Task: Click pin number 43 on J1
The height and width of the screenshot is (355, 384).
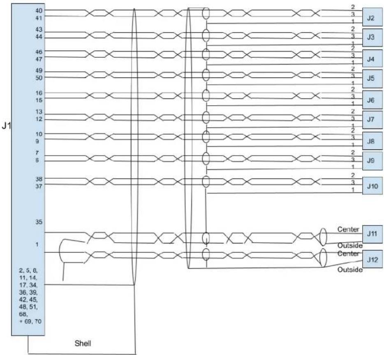Action: pos(39,29)
